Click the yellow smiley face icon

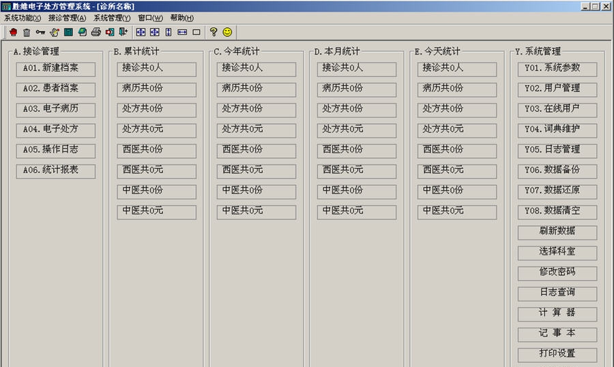pos(227,32)
